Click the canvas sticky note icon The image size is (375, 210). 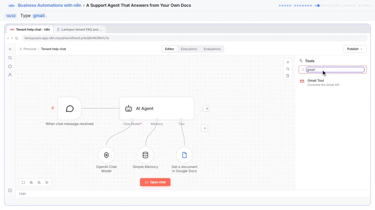click(288, 76)
